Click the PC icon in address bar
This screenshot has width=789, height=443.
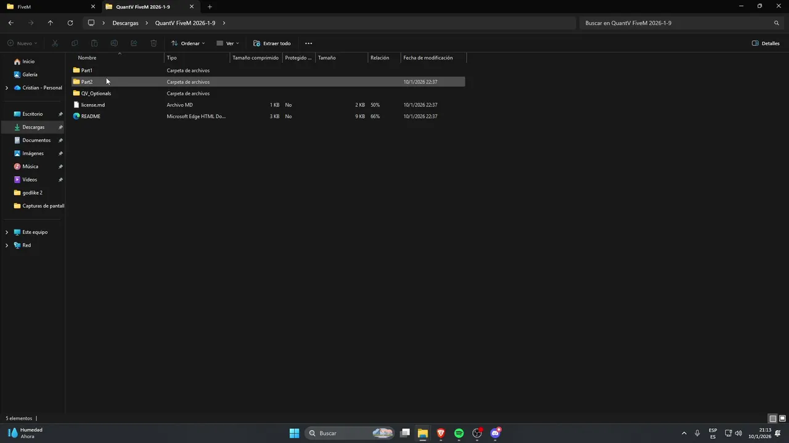(x=91, y=23)
